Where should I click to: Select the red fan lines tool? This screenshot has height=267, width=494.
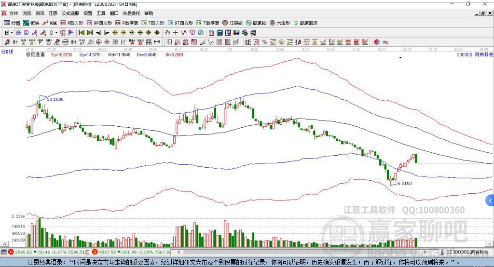tap(178, 42)
